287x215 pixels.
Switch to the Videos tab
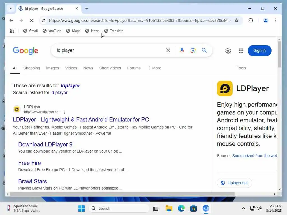coord(71,68)
